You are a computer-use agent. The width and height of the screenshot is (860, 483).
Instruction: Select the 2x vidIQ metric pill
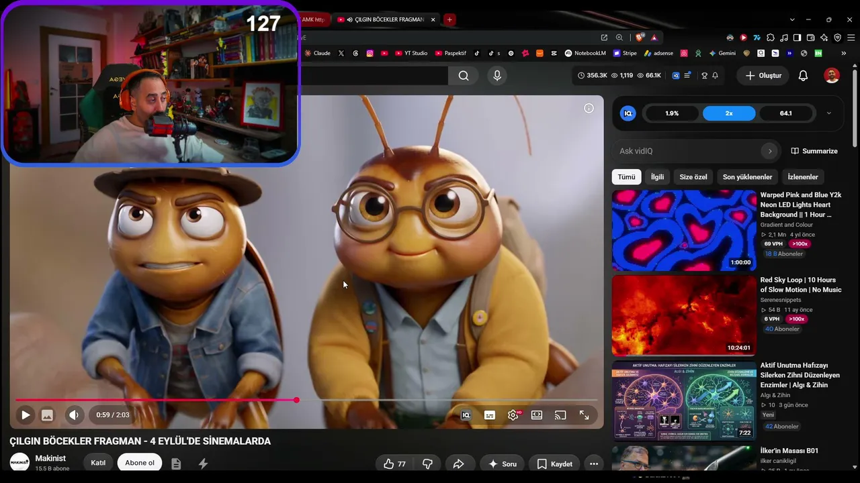729,113
